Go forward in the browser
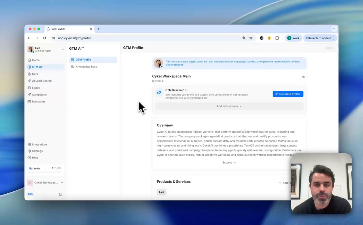The width and height of the screenshot is (363, 225). [37, 38]
